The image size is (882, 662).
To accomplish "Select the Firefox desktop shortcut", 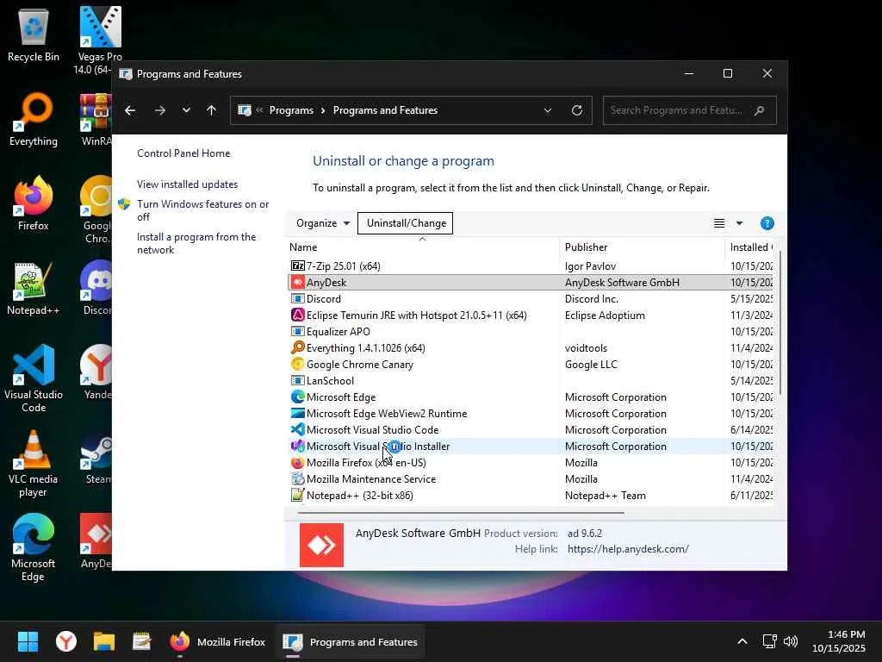I will [34, 203].
